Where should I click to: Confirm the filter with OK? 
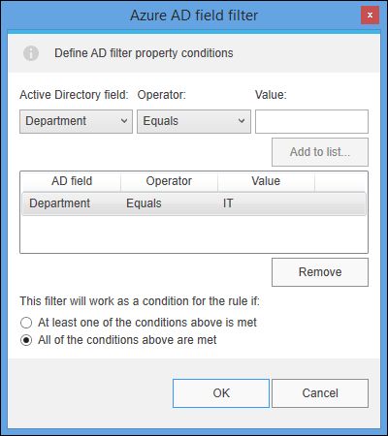point(221,393)
